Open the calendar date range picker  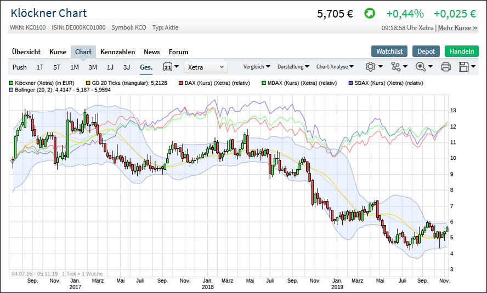pyautogui.click(x=168, y=67)
